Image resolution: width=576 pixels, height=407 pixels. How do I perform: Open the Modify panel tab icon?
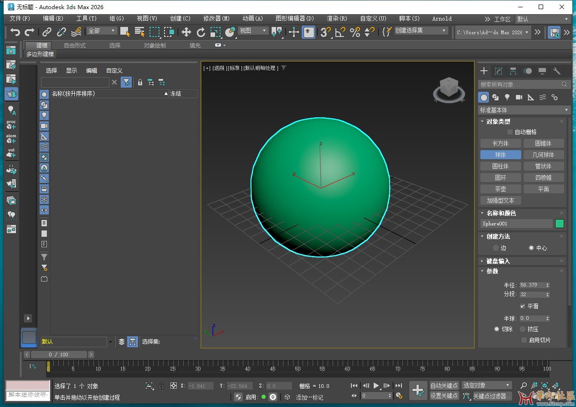tap(499, 71)
